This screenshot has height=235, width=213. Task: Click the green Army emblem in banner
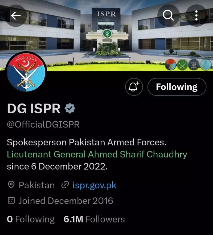[x=182, y=65]
